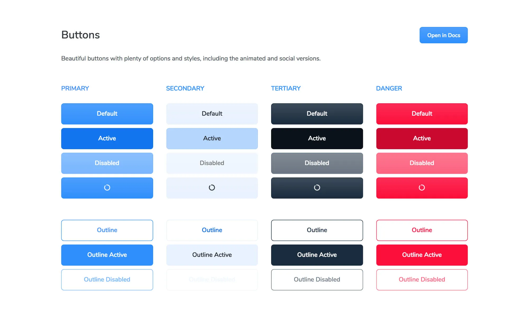Click the danger red loading spinner button

click(422, 188)
